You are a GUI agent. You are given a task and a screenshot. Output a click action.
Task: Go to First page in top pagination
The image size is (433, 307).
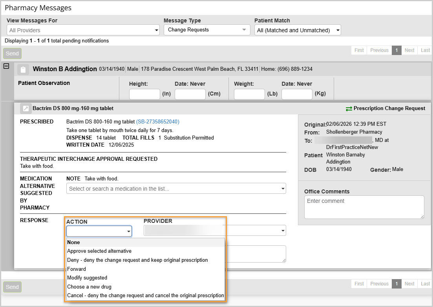click(x=359, y=50)
